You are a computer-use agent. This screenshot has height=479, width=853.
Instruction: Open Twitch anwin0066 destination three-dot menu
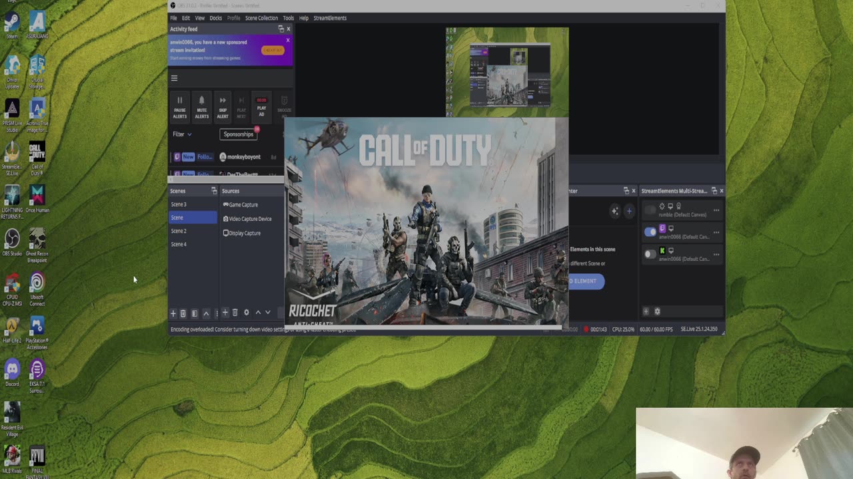coord(716,232)
